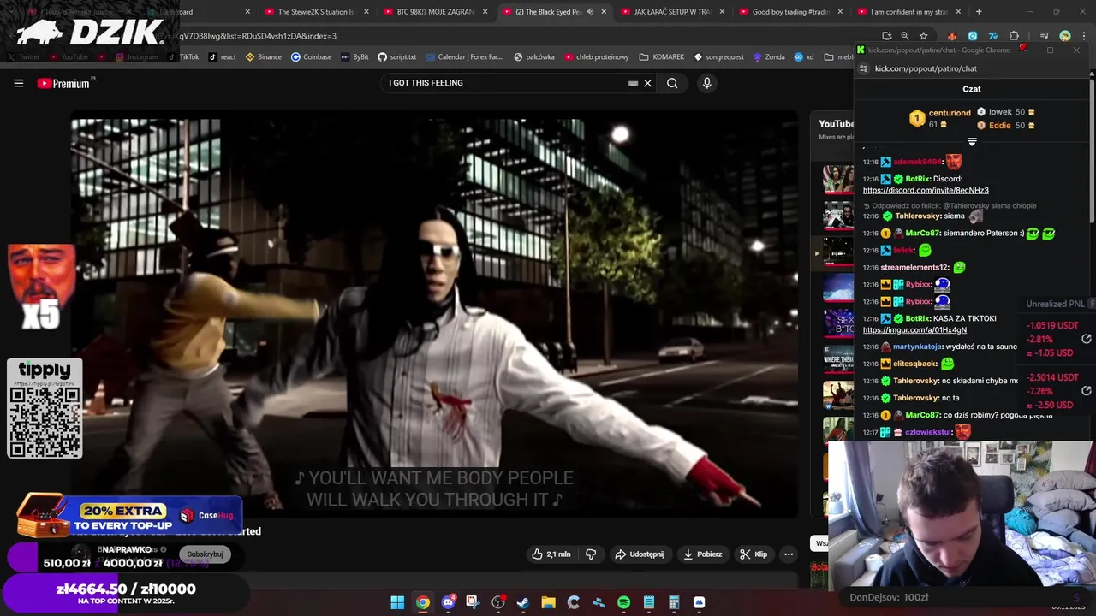Open Spotify from the taskbar
Screen dimensions: 1096x616
tap(623, 602)
